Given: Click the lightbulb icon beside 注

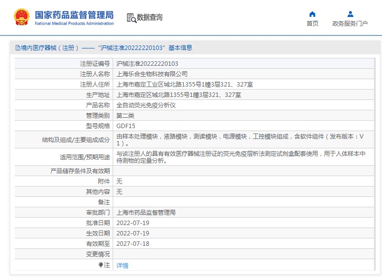Looking at the screenshot, I should (x=101, y=265).
